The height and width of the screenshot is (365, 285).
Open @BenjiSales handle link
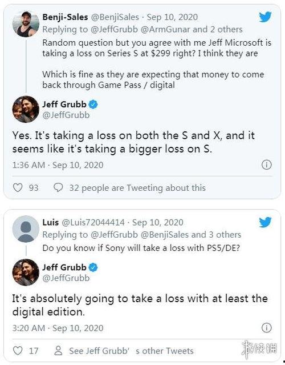[x=115, y=17]
